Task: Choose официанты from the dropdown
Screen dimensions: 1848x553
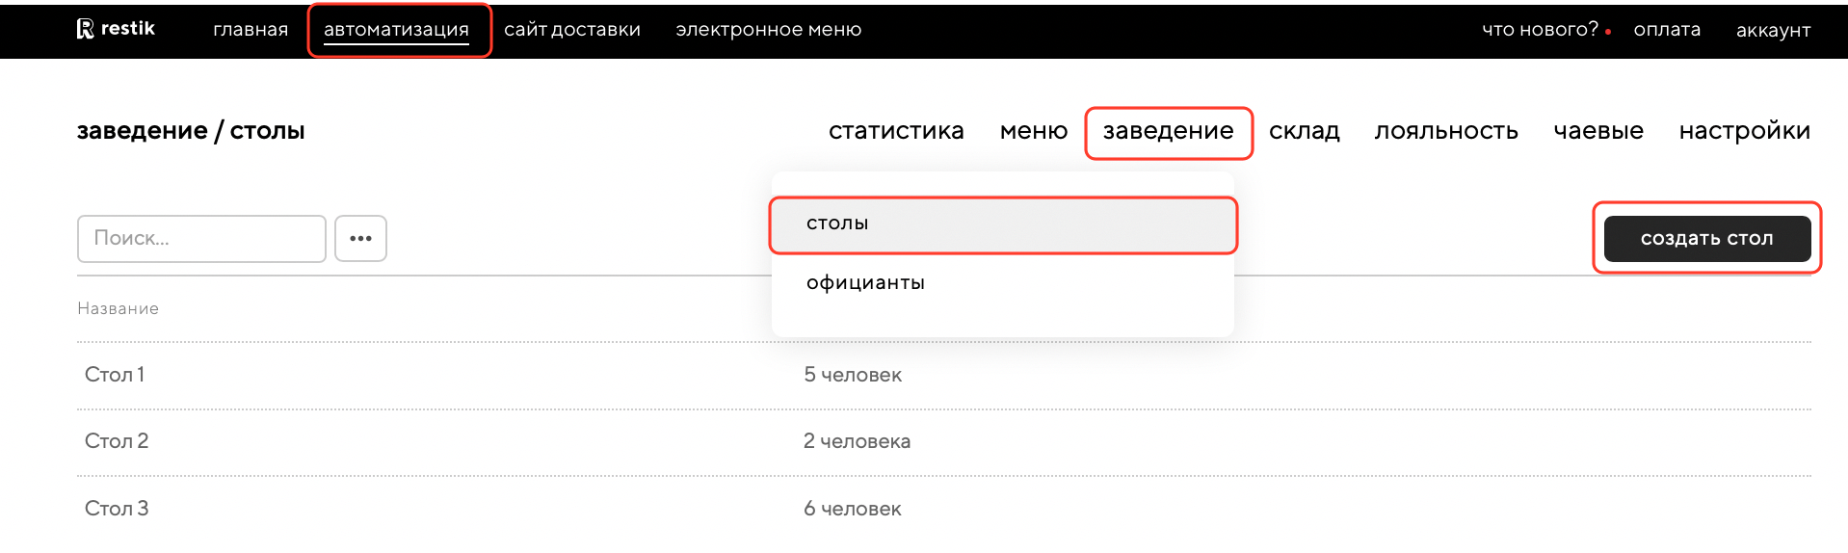Action: pyautogui.click(x=865, y=283)
